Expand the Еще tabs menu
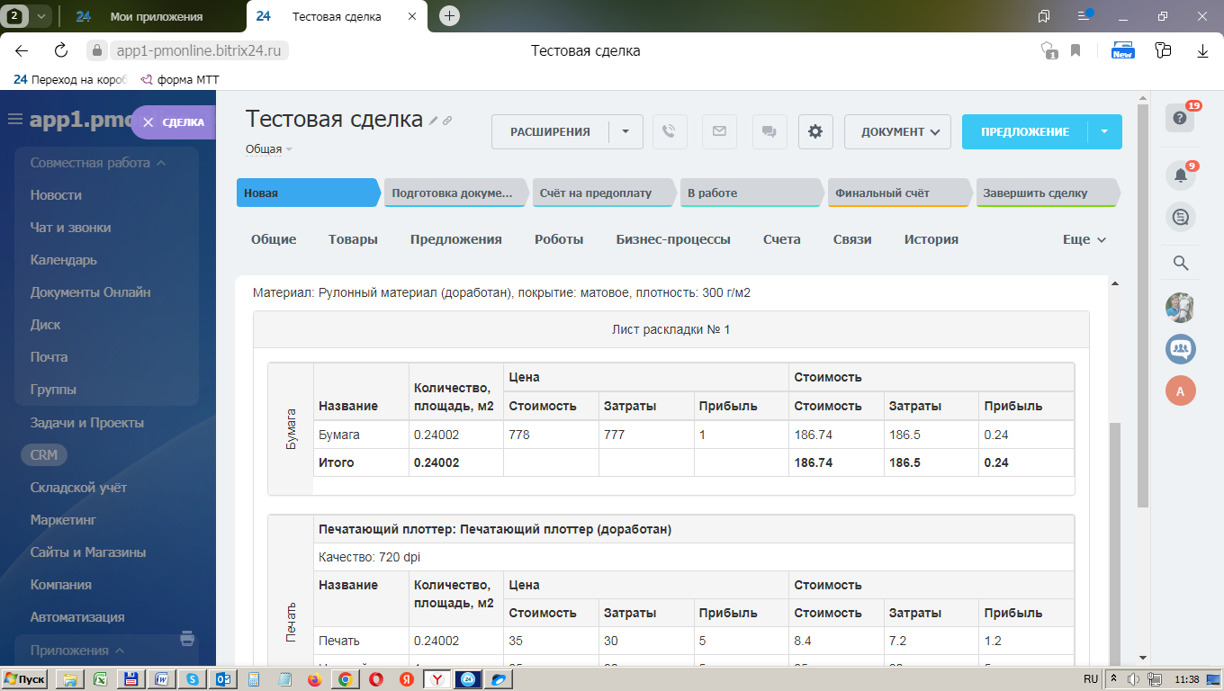 pos(1084,239)
